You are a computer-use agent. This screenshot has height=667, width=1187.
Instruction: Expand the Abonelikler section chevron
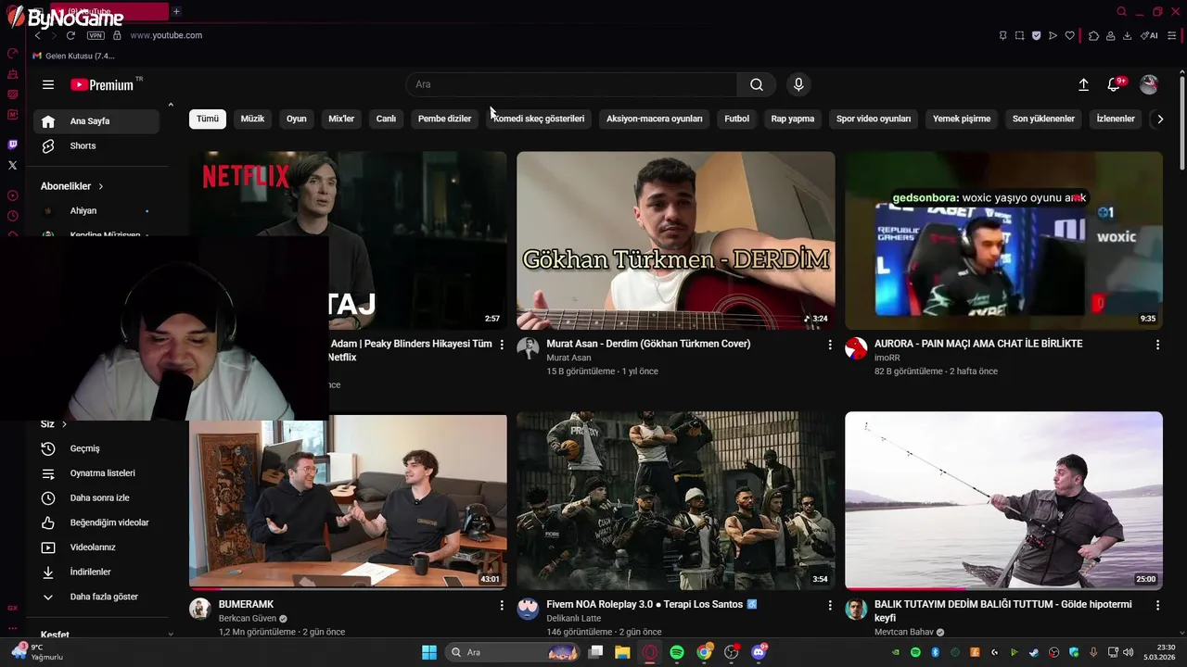[x=100, y=186]
